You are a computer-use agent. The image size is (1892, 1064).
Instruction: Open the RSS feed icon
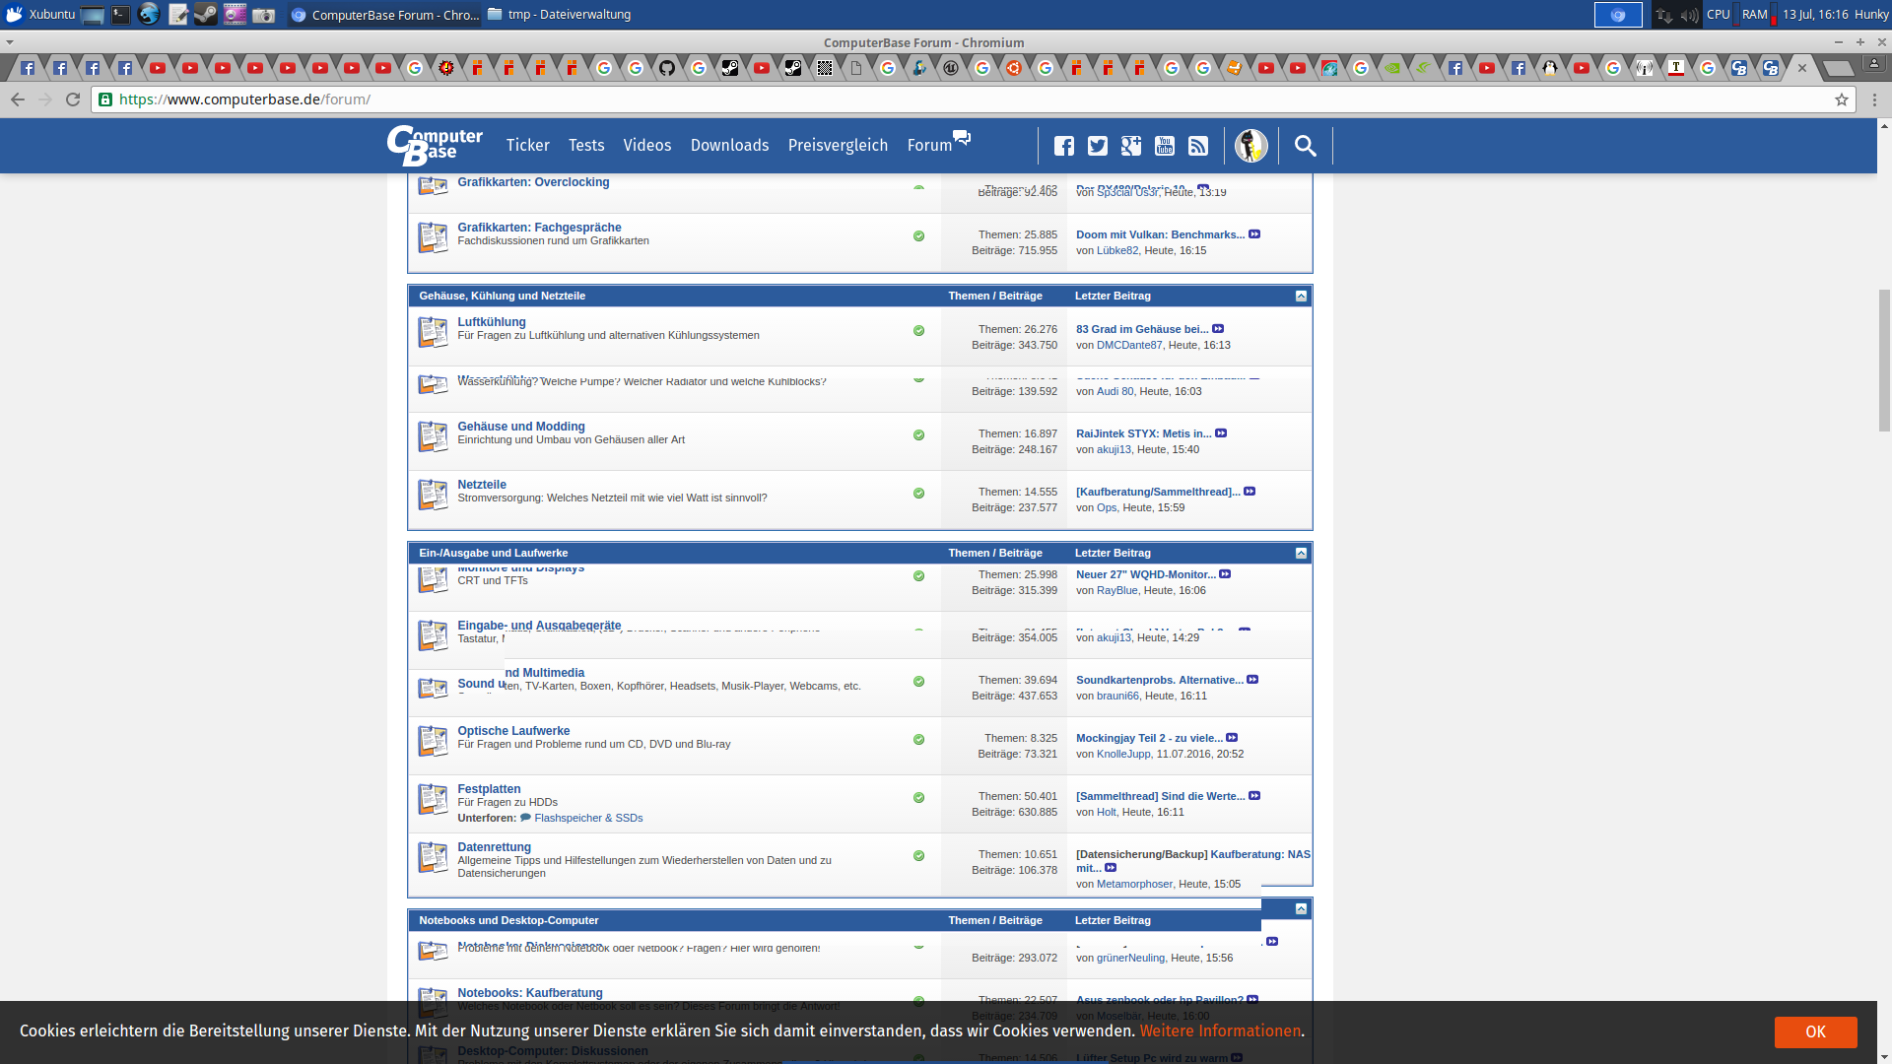(1198, 146)
